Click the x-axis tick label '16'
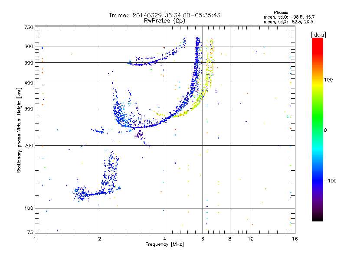Image resolution: width=347 pixels, height=260 pixels. coord(295,239)
